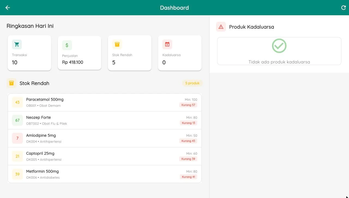Click stock badge 39 for Metformin
The image size is (349, 198).
(17, 174)
